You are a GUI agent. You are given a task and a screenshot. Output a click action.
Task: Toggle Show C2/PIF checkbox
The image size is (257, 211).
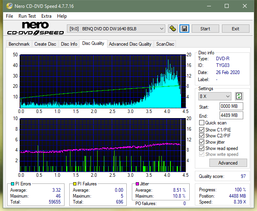tap(202, 136)
